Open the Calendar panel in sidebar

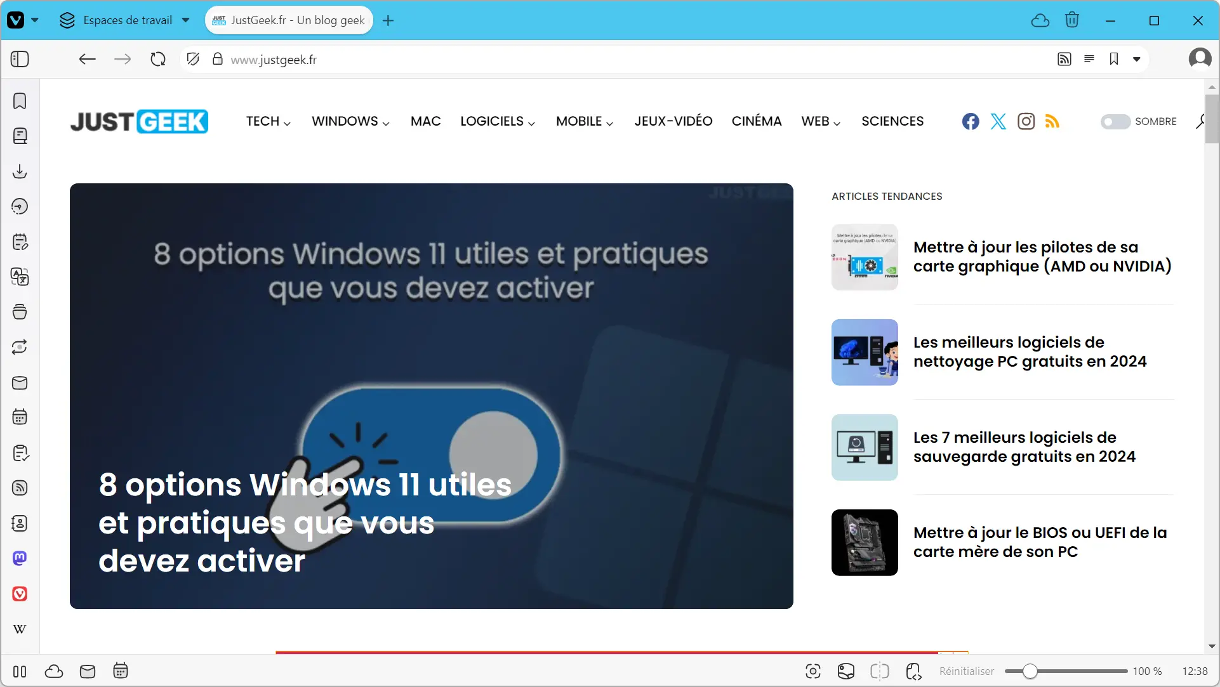pos(20,417)
